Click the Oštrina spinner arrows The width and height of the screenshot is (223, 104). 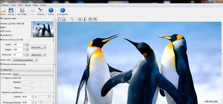point(33,97)
